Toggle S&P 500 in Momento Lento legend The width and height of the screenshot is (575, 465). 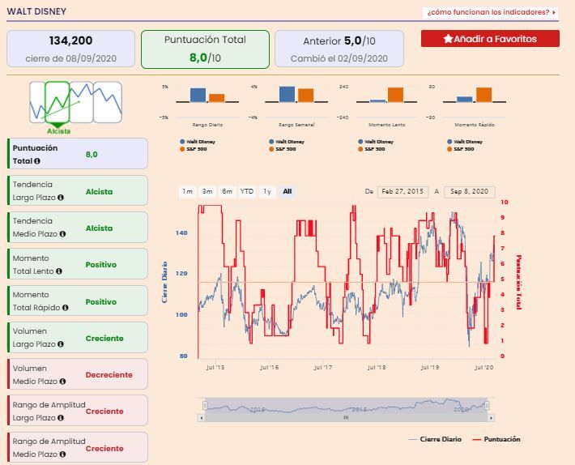(372, 149)
